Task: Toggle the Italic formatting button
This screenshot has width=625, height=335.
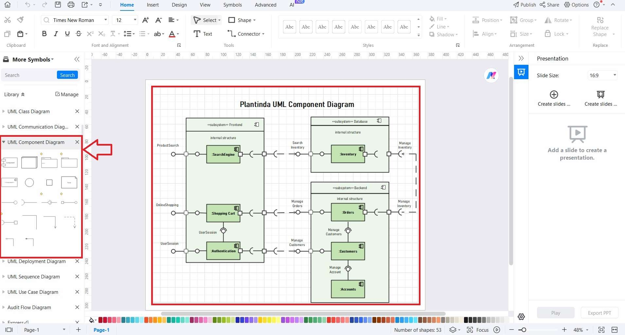Action: [56, 34]
